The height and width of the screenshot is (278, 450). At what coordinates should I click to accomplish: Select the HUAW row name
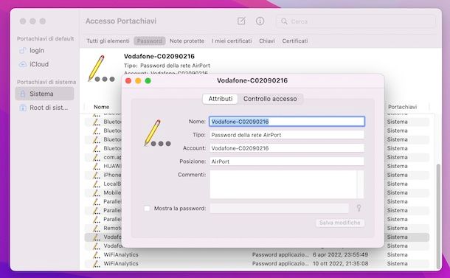pos(112,166)
